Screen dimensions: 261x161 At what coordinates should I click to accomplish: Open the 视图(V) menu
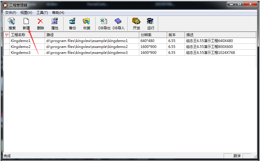[26, 13]
